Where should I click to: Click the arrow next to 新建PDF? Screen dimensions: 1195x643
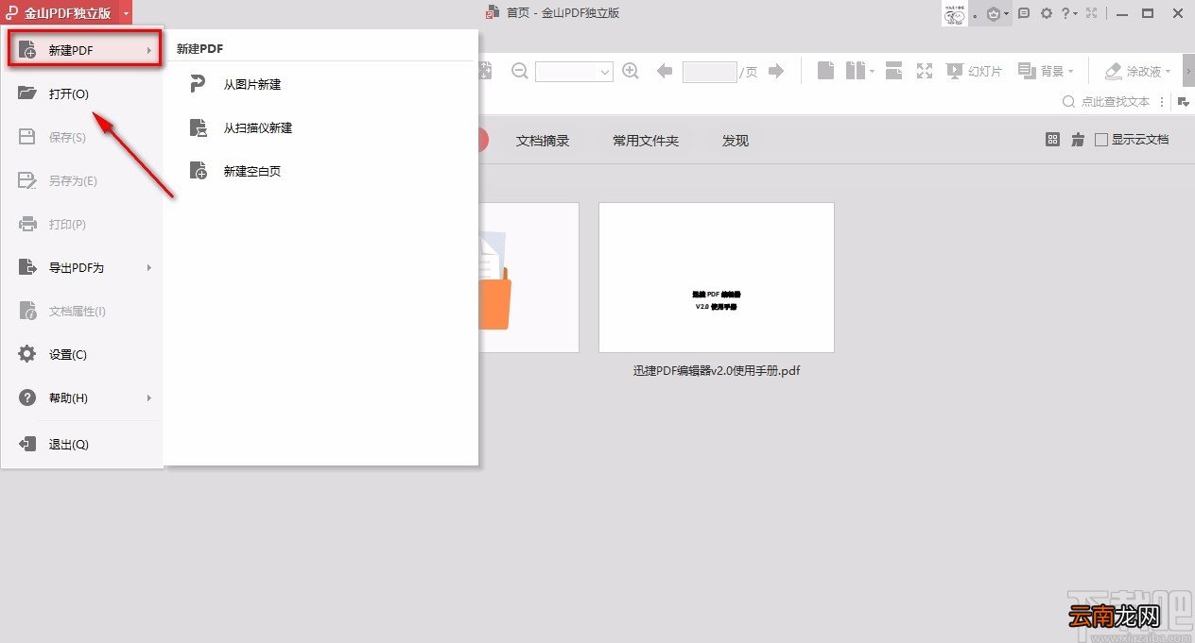149,51
